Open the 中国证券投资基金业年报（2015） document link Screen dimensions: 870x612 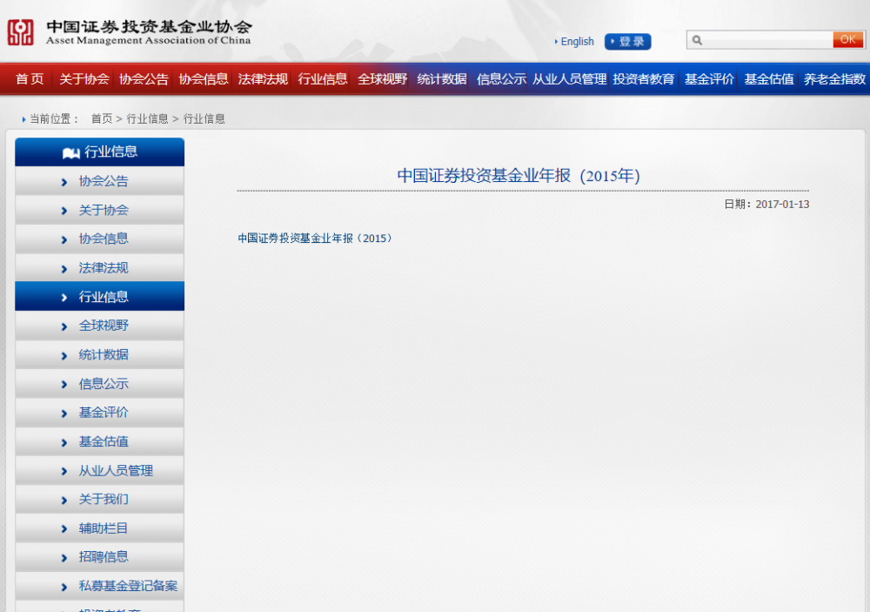tap(315, 239)
